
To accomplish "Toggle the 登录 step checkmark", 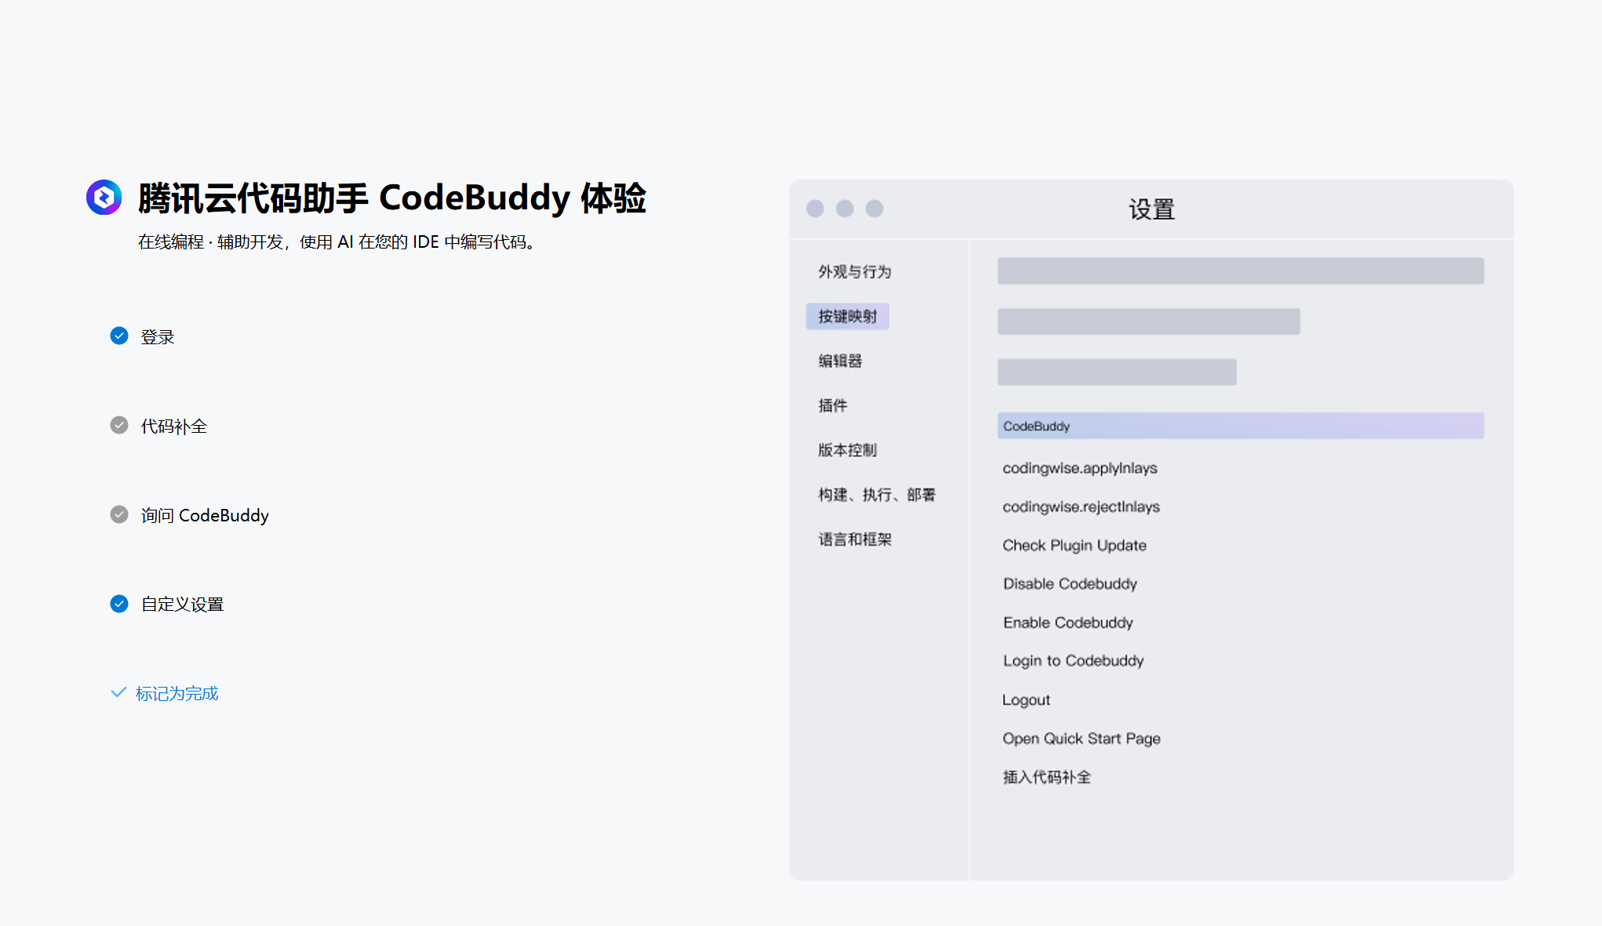I will pyautogui.click(x=119, y=336).
